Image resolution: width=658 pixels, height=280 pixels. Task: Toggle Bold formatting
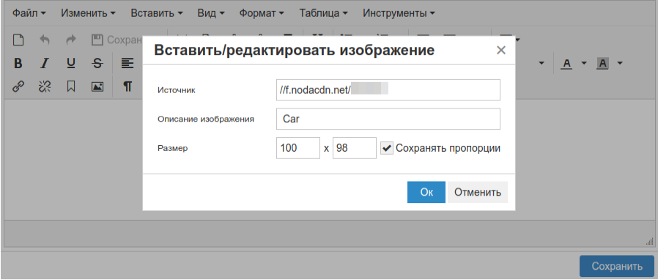click(18, 63)
